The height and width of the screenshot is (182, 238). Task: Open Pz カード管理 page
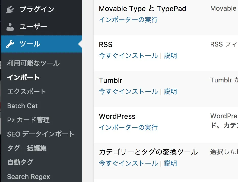click(x=28, y=120)
